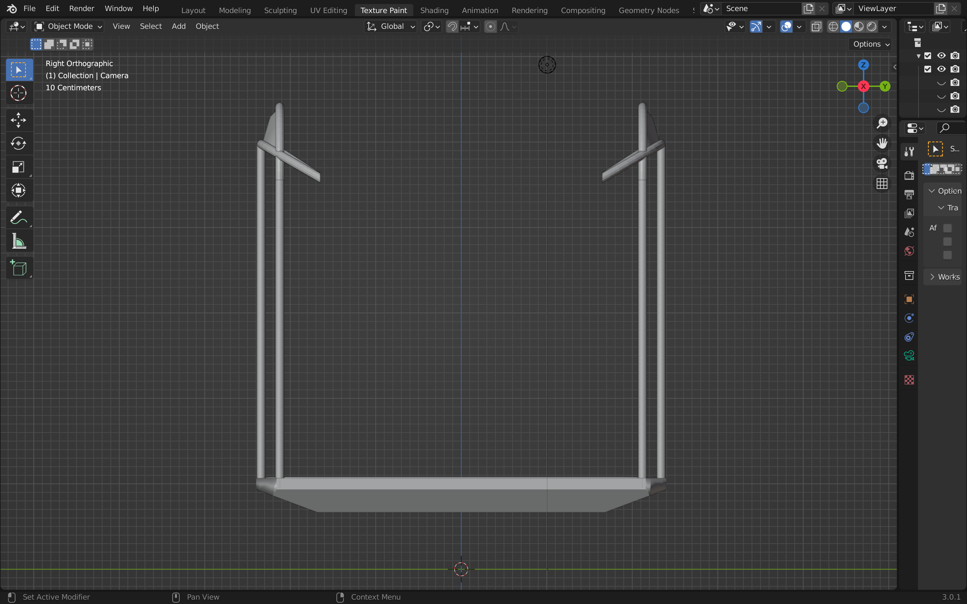
Task: Select the Move tool
Action: click(x=18, y=120)
